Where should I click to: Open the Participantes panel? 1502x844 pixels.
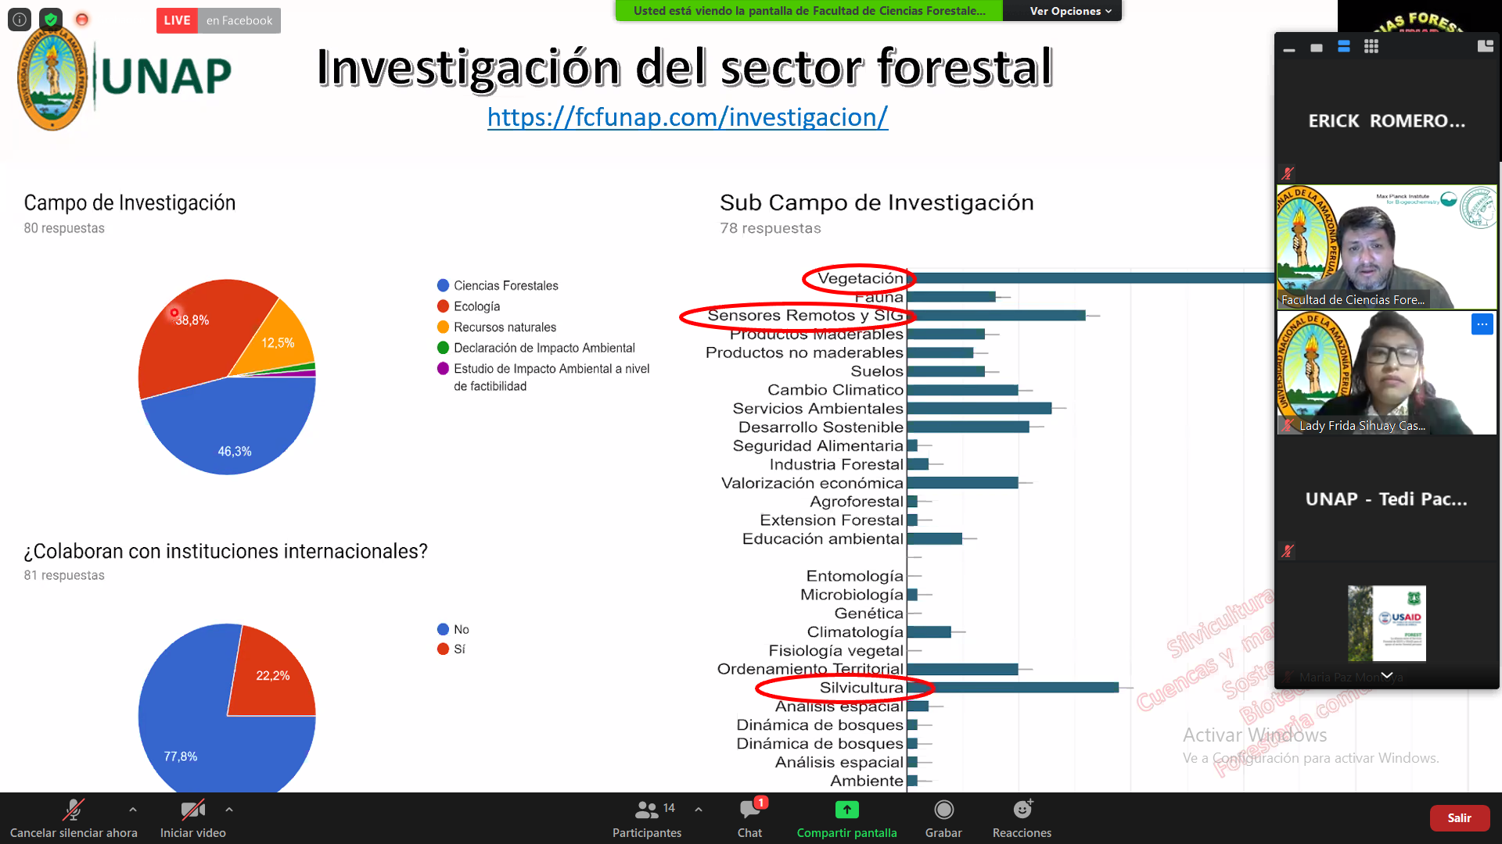646,817
